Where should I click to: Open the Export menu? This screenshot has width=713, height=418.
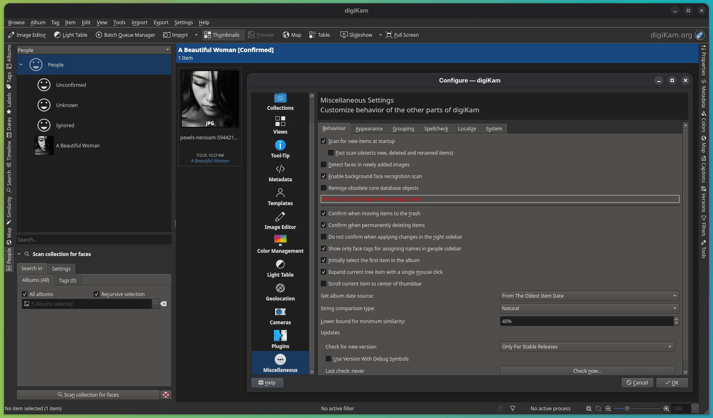[161, 22]
